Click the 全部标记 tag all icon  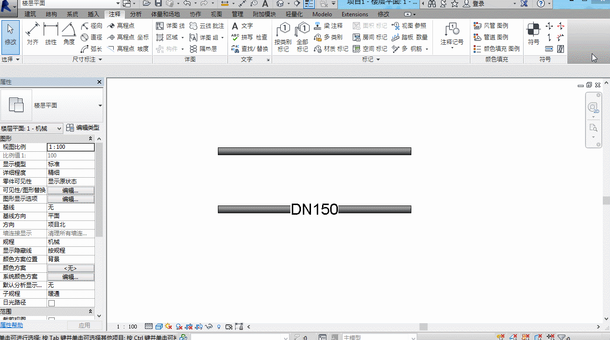click(x=302, y=37)
